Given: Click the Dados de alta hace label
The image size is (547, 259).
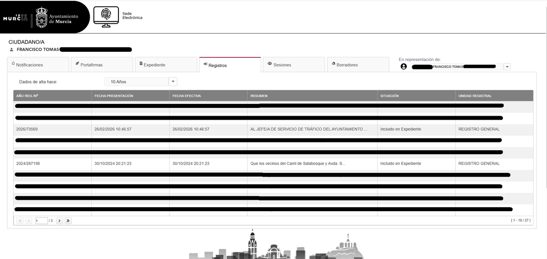Looking at the screenshot, I should [x=38, y=82].
